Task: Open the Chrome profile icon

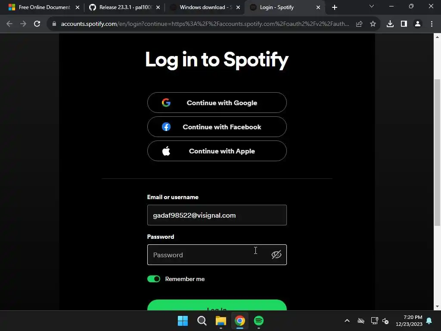Action: [x=418, y=24]
